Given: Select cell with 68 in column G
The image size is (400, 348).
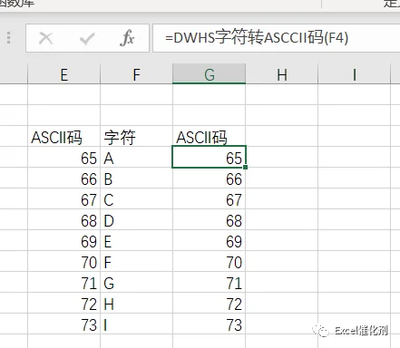Looking at the screenshot, I should (x=209, y=219).
